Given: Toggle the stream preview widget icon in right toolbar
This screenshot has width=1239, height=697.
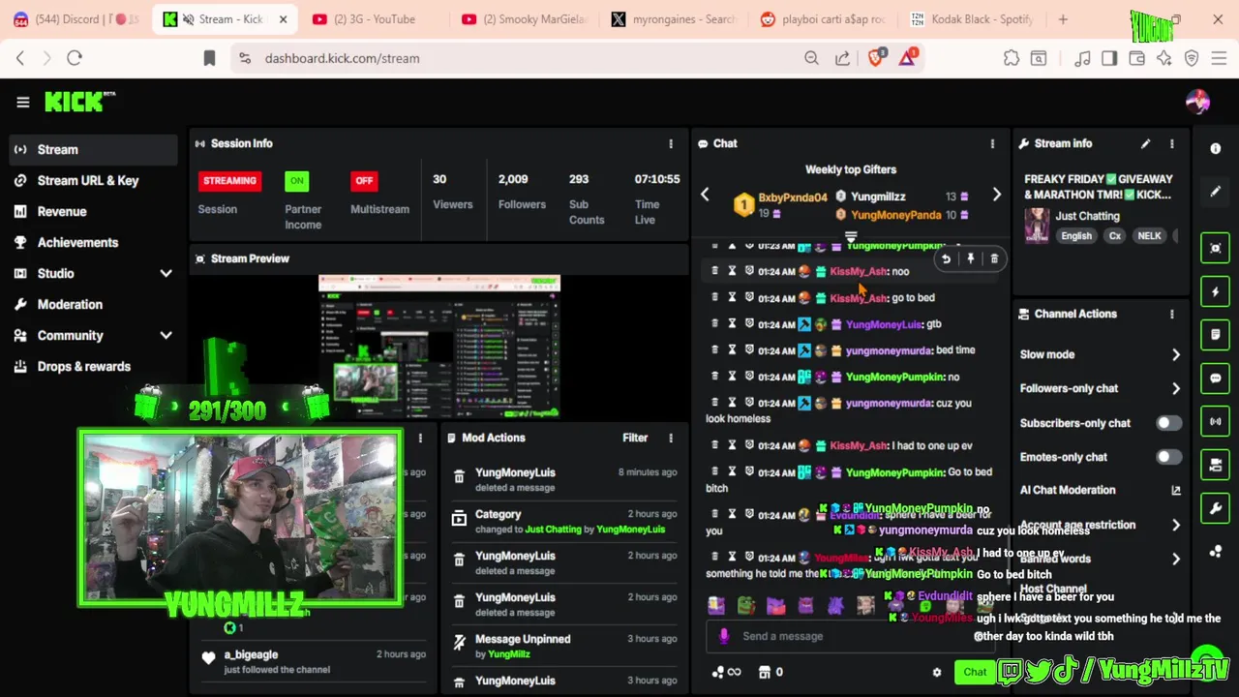Looking at the screenshot, I should tap(1216, 248).
